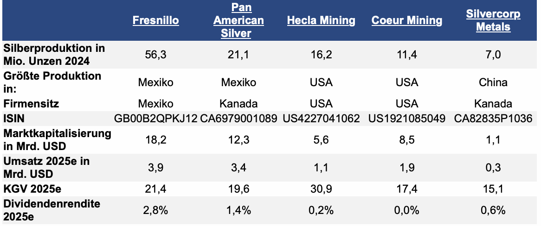Open the Hecla Mining link
This screenshot has width=541, height=226.
pyautogui.click(x=321, y=21)
